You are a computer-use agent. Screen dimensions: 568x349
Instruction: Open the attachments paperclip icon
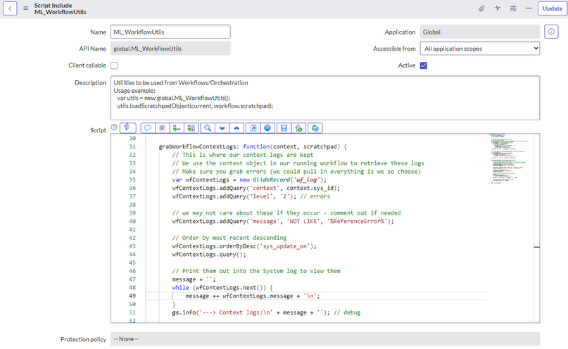[x=481, y=8]
